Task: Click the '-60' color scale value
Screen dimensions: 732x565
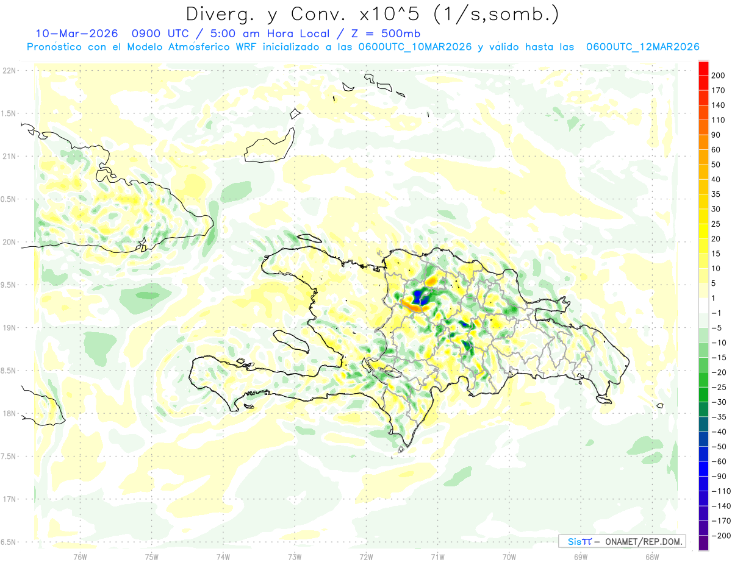Action: [x=718, y=461]
